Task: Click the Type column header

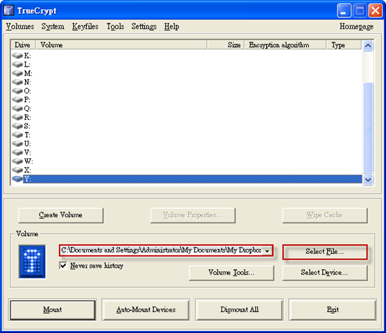Action: coord(344,45)
